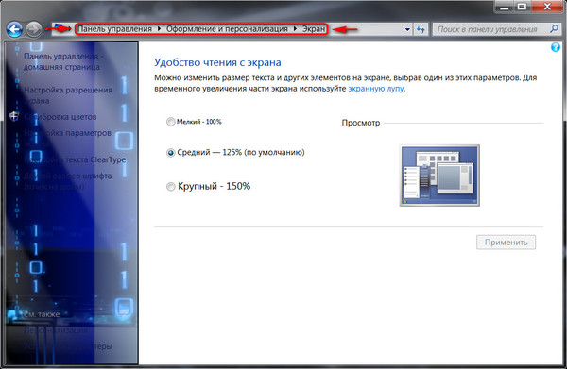The height and width of the screenshot is (369, 567).
Task: Click the Просмотр preview thumbnail image
Action: (439, 176)
